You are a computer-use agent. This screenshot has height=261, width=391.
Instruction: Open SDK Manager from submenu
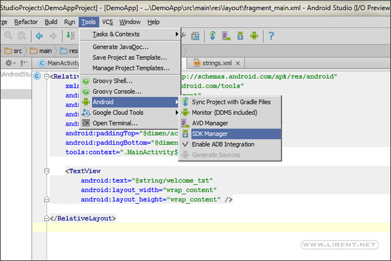click(230, 134)
